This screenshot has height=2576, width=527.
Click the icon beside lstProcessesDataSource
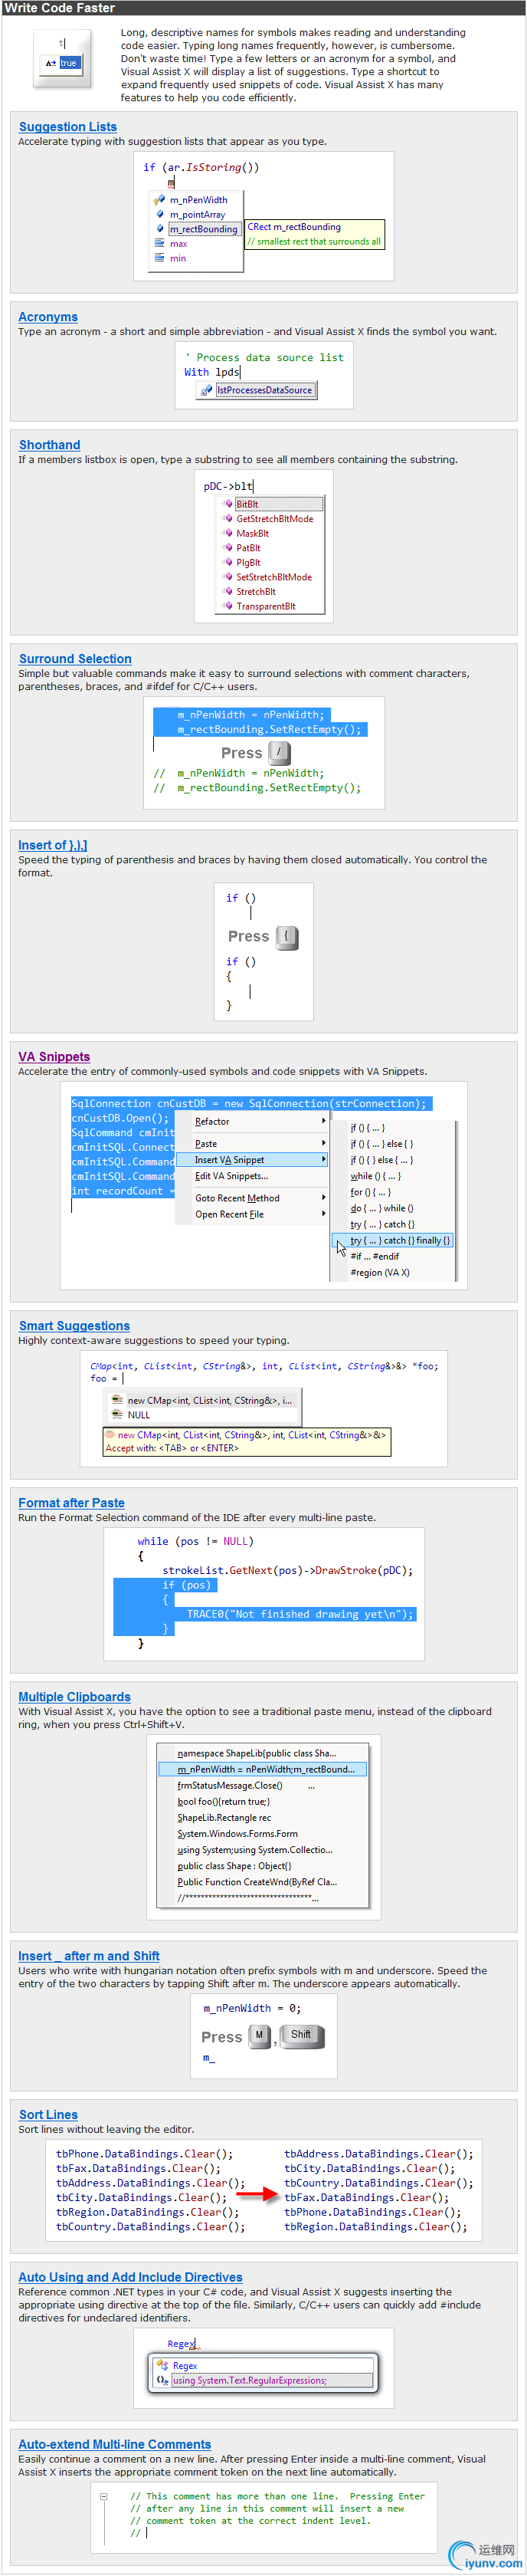[x=206, y=390]
